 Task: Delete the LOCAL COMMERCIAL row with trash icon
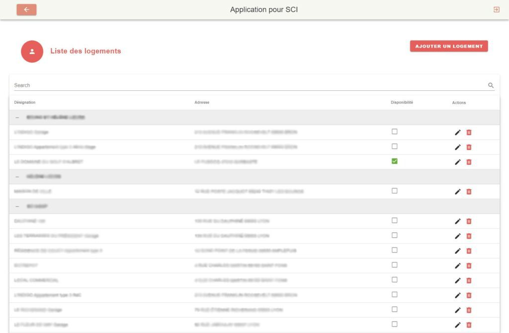(x=469, y=280)
